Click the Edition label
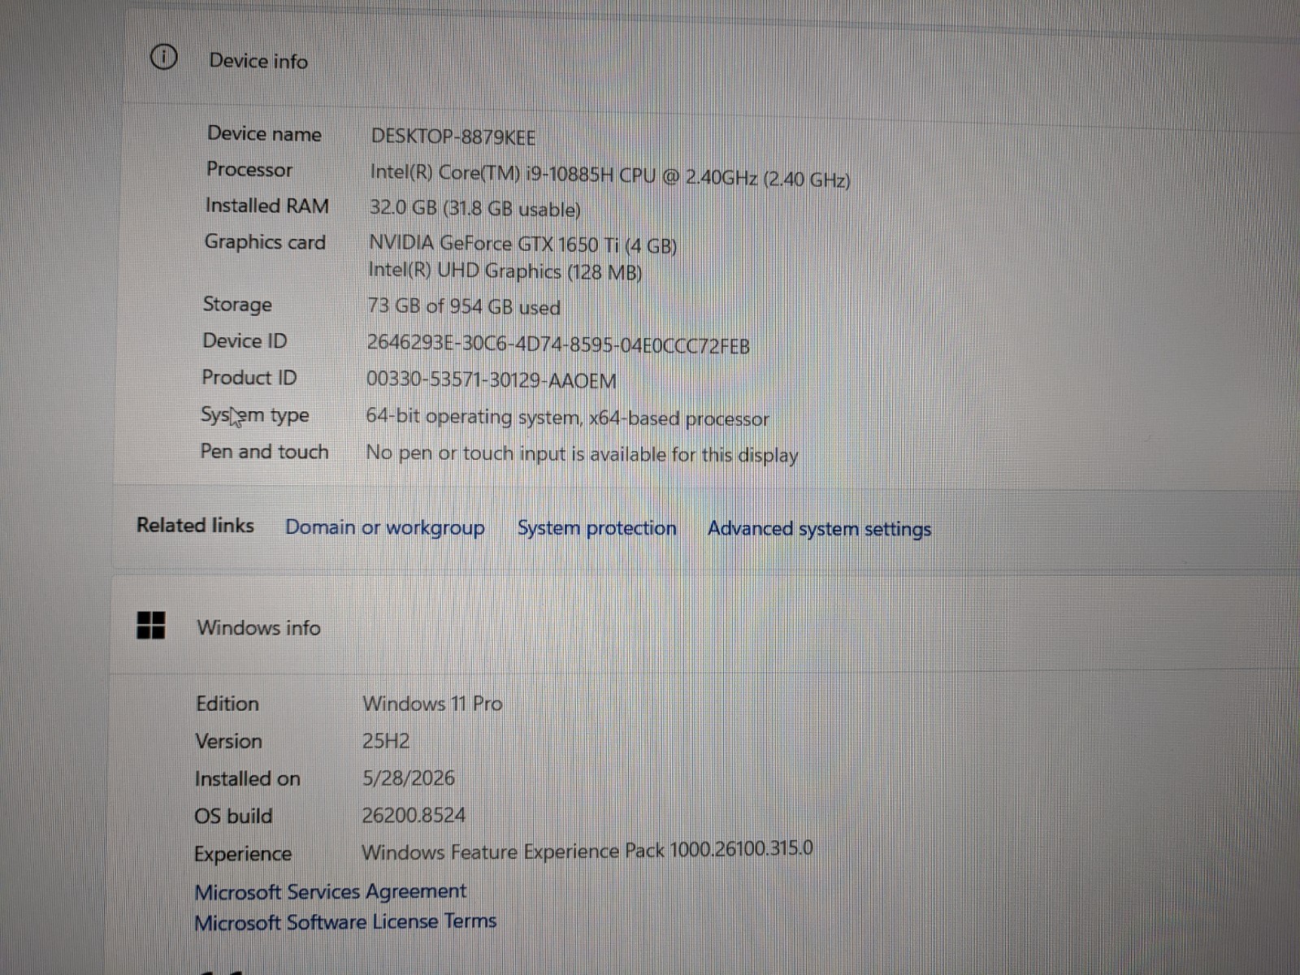This screenshot has height=975, width=1300. (227, 704)
